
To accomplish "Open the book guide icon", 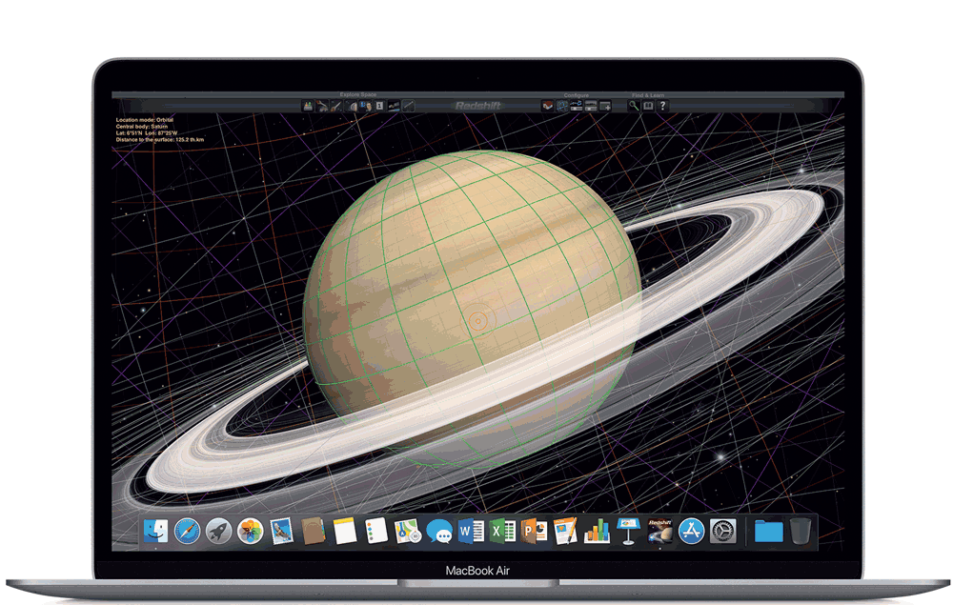I will [648, 106].
